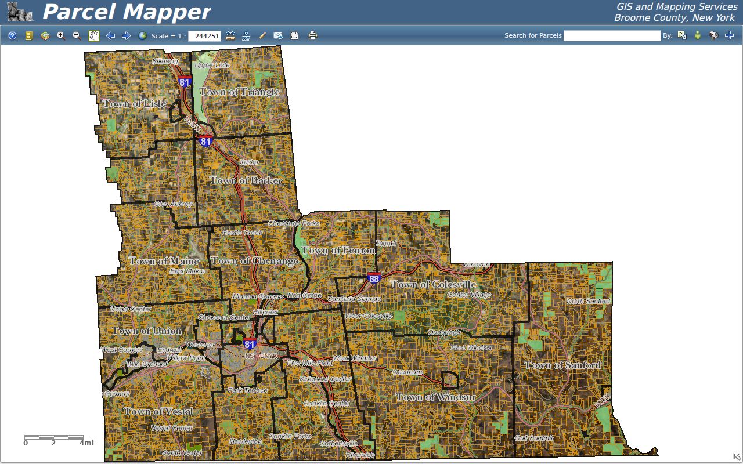Viewport: 743px width, 464px height.
Task: Search by parcel ID icon
Action: [x=682, y=35]
